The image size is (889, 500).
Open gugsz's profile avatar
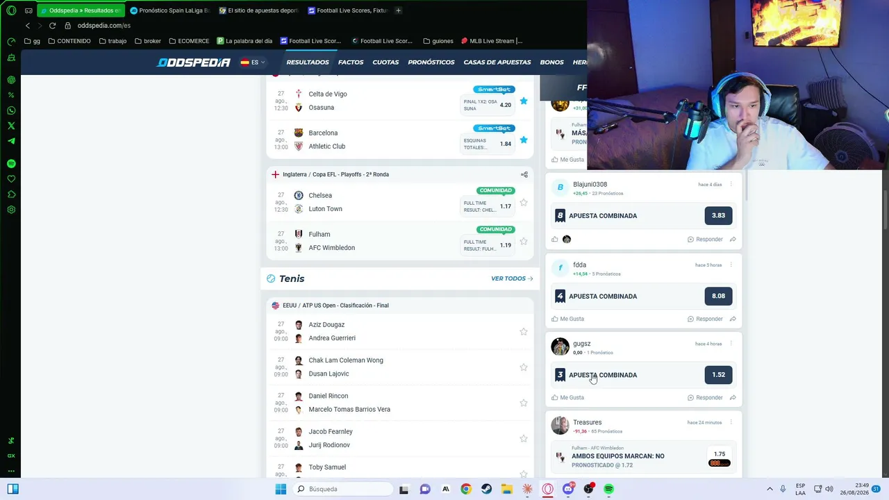(x=560, y=347)
